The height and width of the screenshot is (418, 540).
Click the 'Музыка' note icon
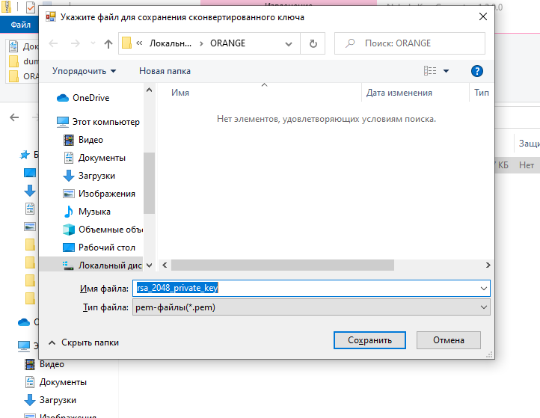click(69, 212)
